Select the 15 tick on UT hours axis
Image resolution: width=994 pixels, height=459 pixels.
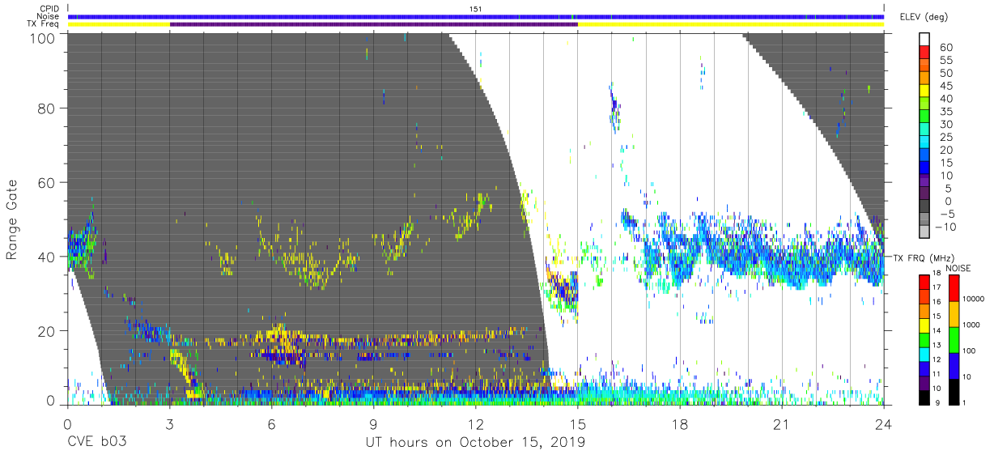[578, 423]
